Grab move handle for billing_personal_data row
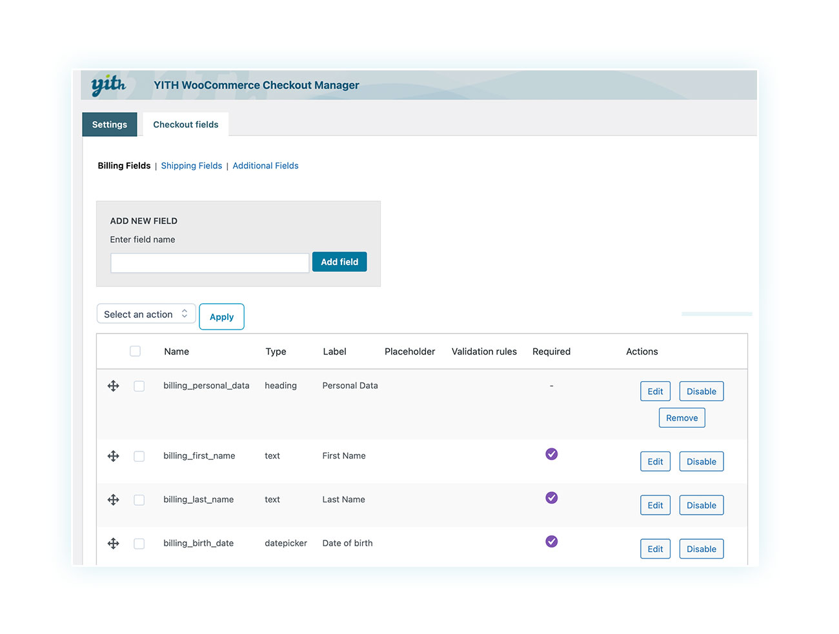The image size is (839, 634). pos(113,386)
